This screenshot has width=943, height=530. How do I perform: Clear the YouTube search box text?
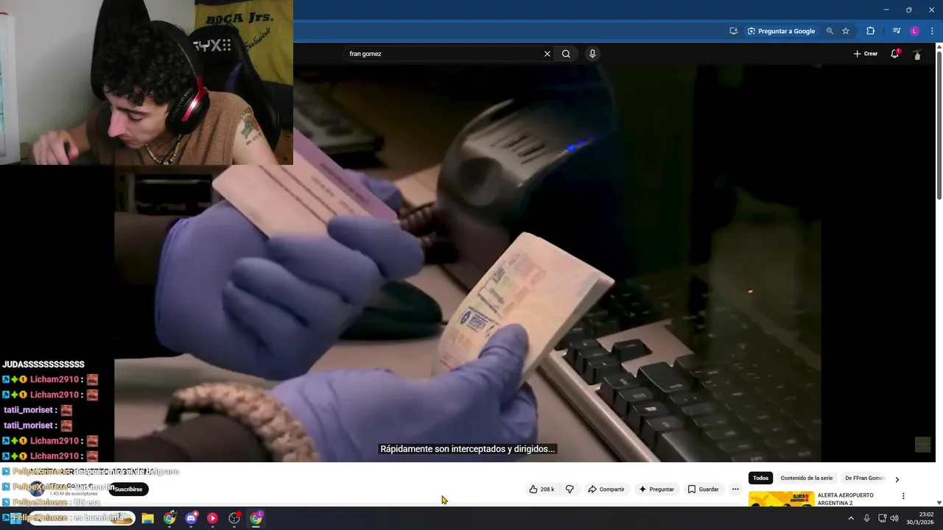pyautogui.click(x=547, y=54)
